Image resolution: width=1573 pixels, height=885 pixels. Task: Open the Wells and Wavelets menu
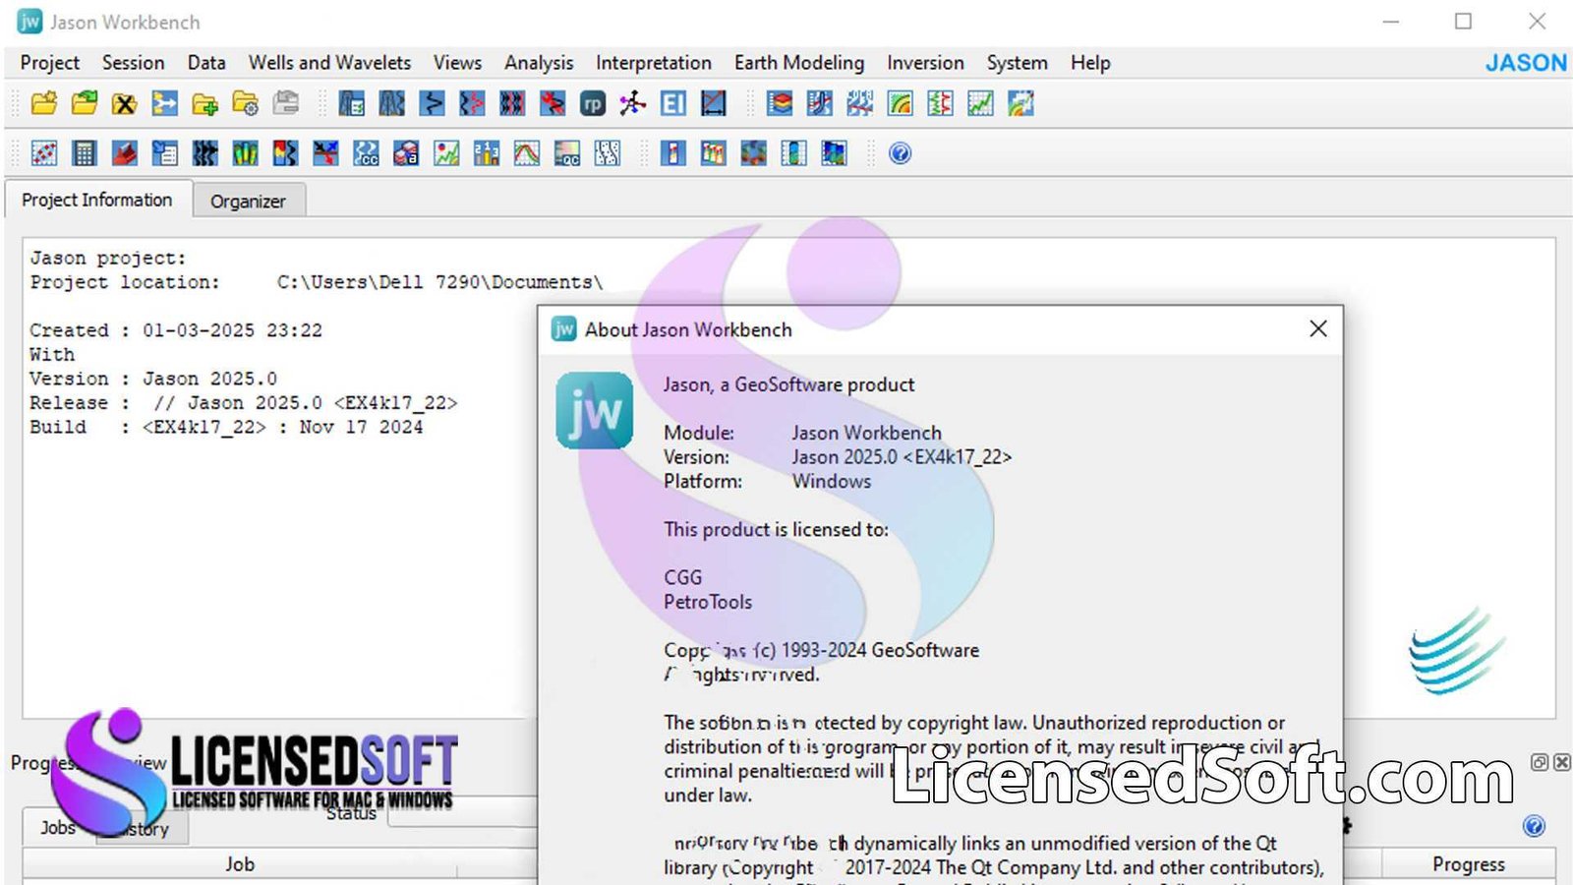click(329, 62)
